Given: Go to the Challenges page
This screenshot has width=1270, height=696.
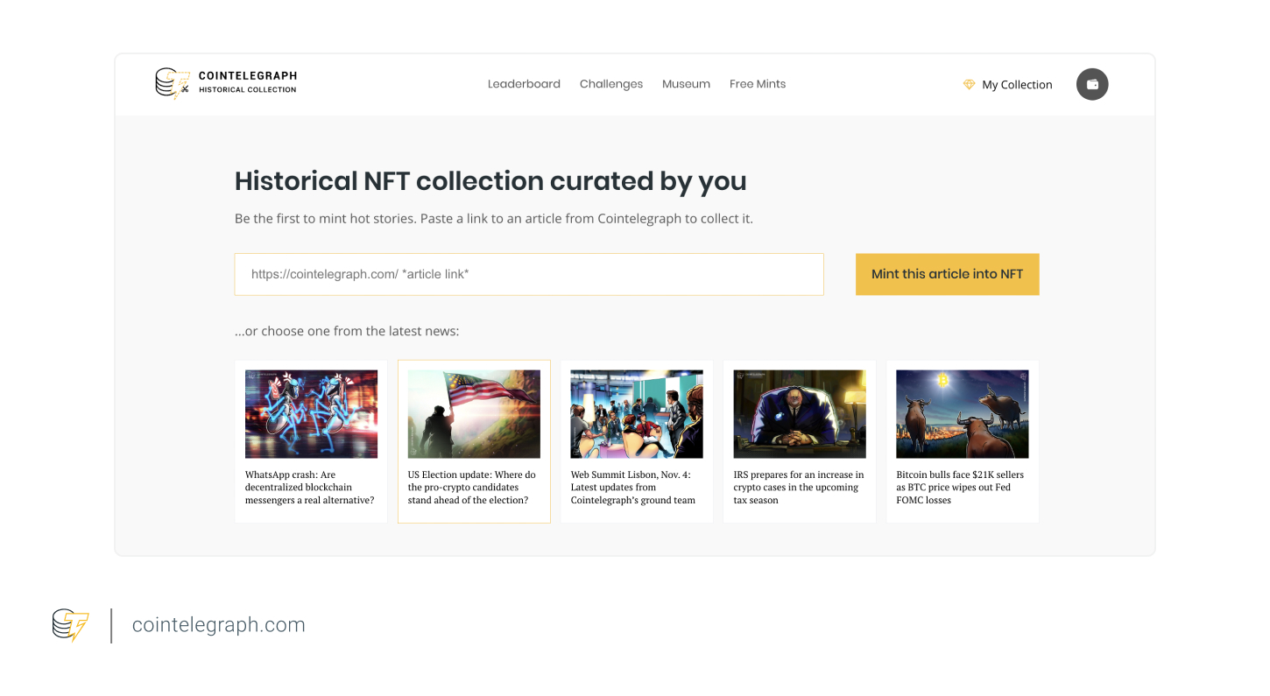Looking at the screenshot, I should pyautogui.click(x=611, y=84).
